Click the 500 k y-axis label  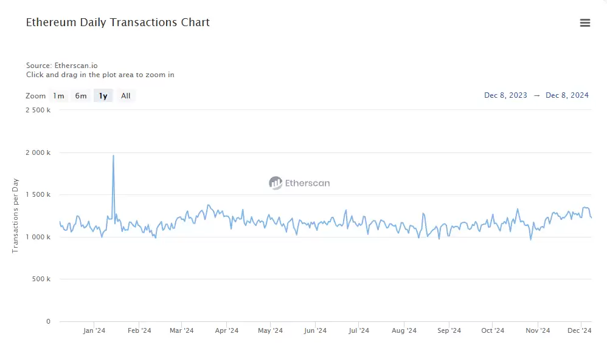coord(41,279)
